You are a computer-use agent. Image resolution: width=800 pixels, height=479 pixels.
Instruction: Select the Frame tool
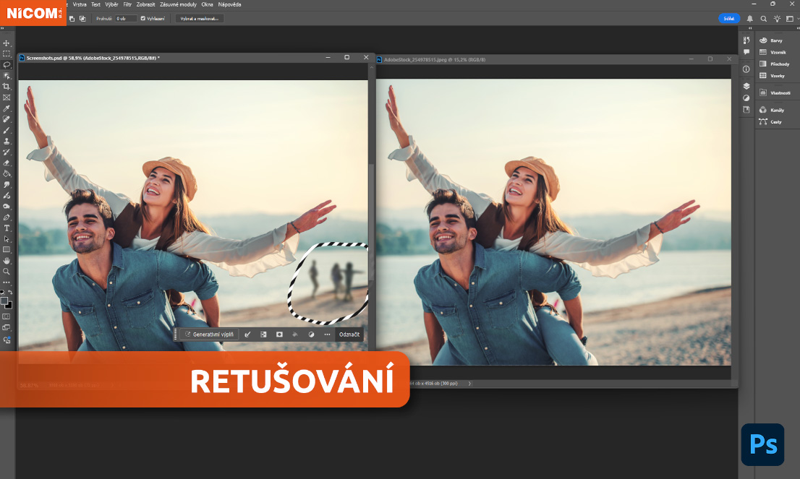coord(7,98)
